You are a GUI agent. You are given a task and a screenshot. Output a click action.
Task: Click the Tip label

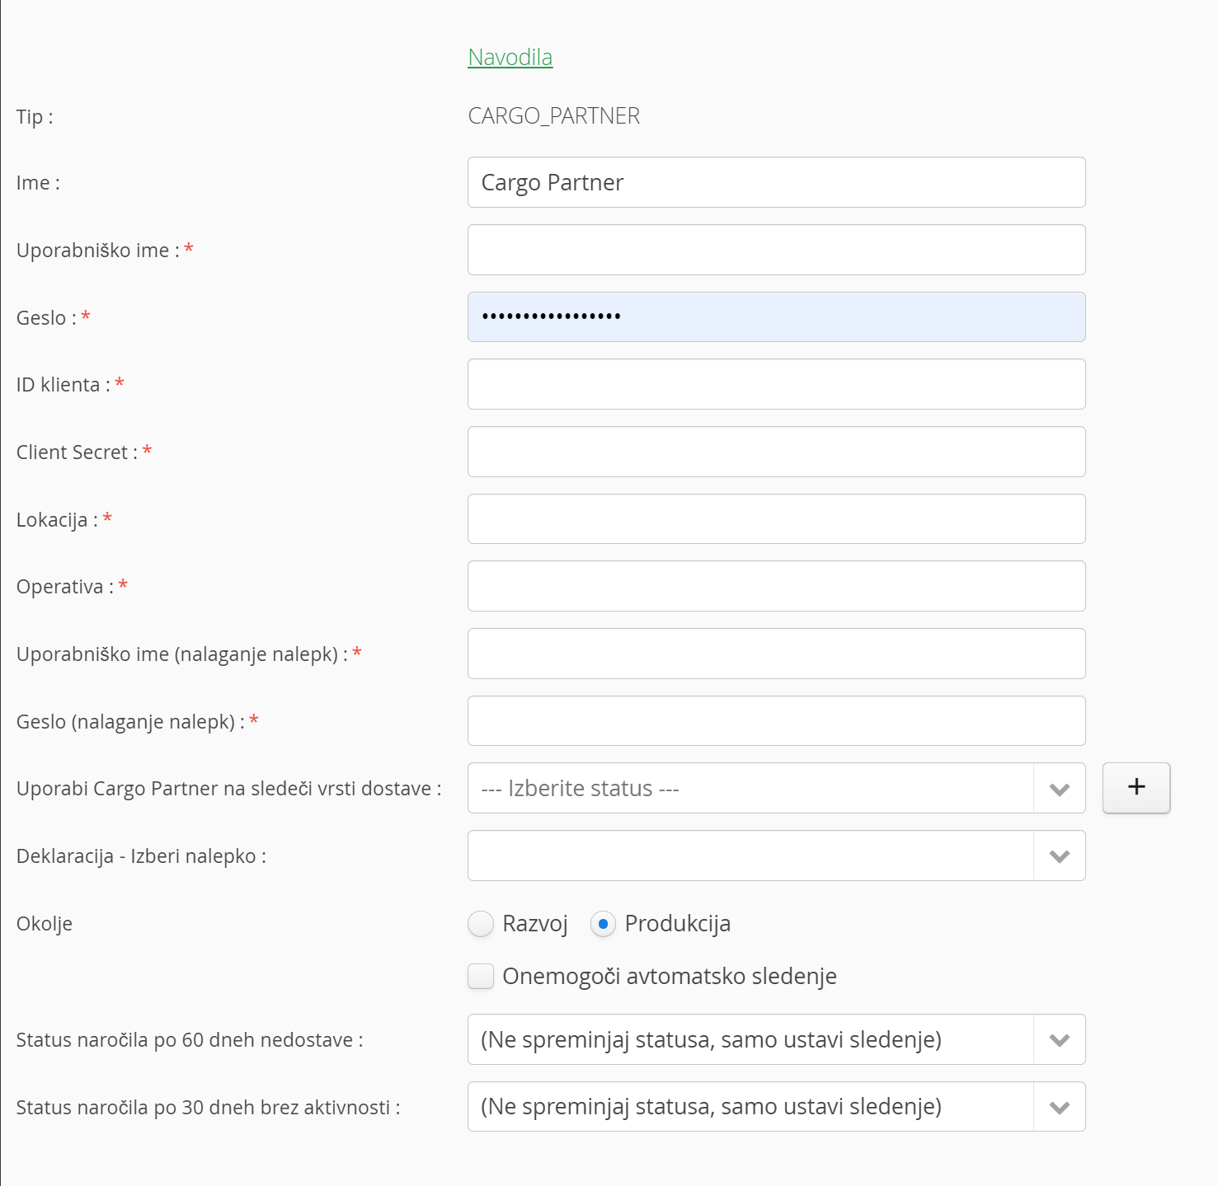[x=35, y=117]
